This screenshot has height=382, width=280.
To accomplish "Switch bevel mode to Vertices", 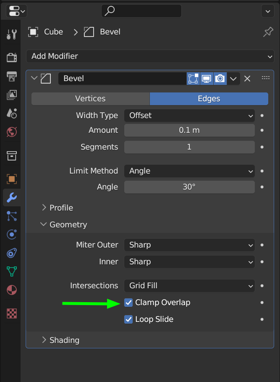I will (x=90, y=99).
